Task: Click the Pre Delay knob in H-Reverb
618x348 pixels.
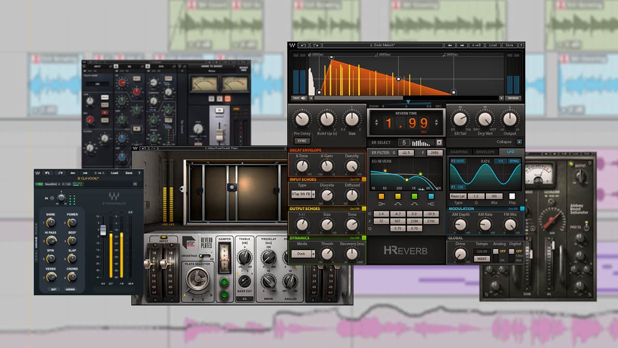Action: [x=302, y=119]
